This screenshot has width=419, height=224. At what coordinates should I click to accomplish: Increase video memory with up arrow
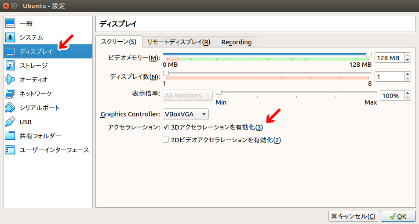408,55
